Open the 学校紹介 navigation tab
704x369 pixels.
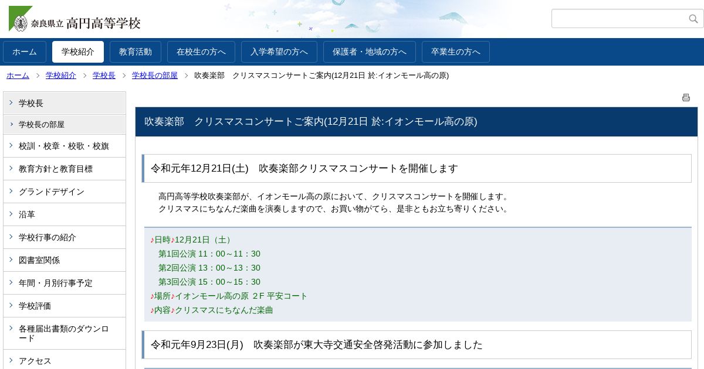click(x=78, y=52)
